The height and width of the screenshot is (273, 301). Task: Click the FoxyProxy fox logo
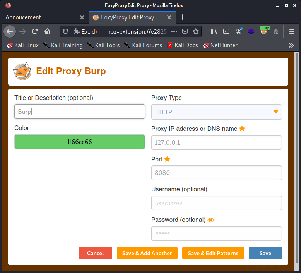click(22, 71)
